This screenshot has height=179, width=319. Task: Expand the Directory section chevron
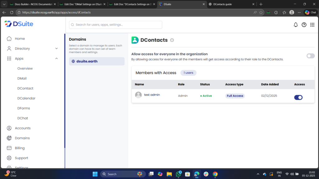click(x=56, y=48)
